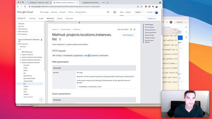Close the googleapiclient.discovery tab

103,3
